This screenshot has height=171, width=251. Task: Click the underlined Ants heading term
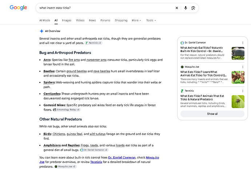47,60
